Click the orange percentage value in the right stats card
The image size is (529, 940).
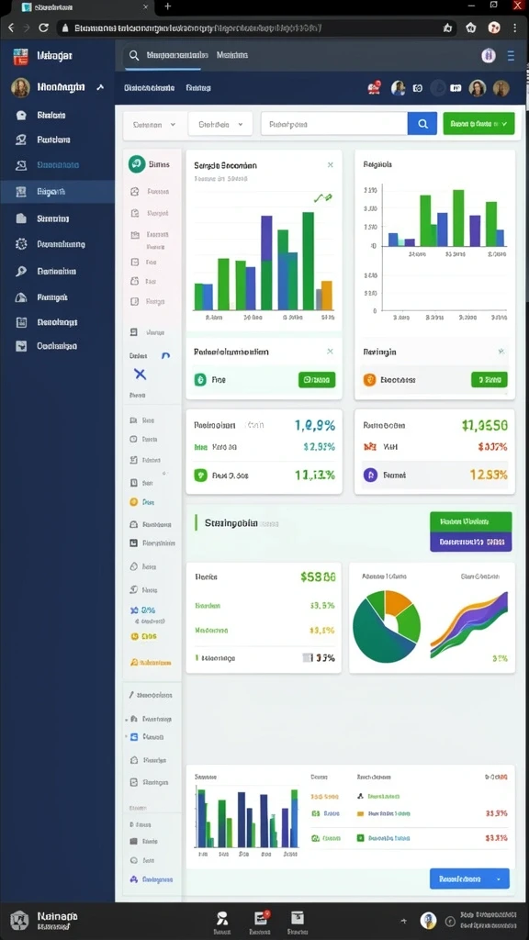(489, 475)
